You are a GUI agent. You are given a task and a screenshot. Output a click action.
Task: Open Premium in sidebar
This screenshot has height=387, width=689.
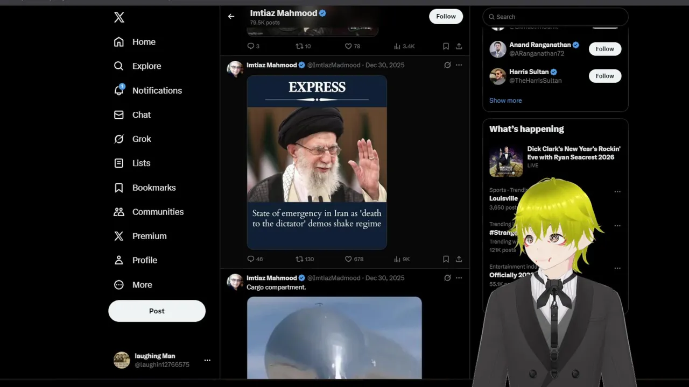point(140,236)
